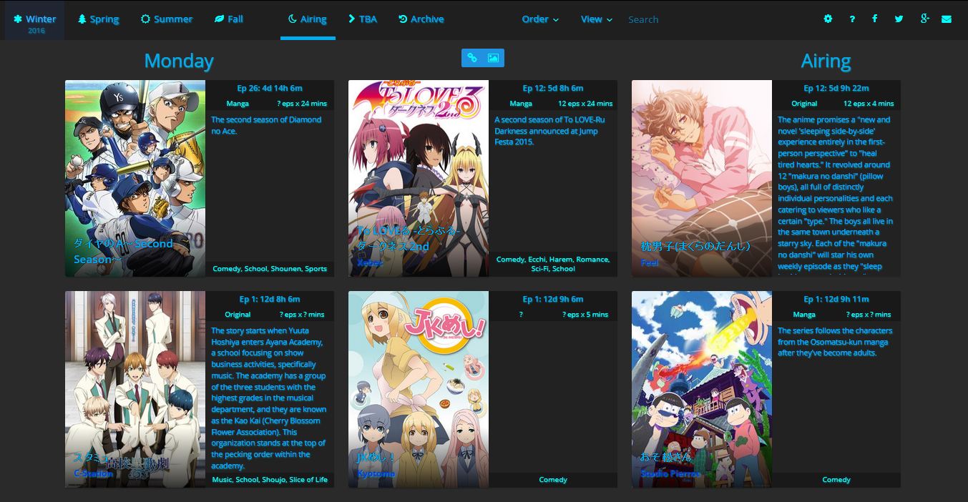Click 'Ep 12: 5d 9h 22m' countdown

[x=836, y=88]
